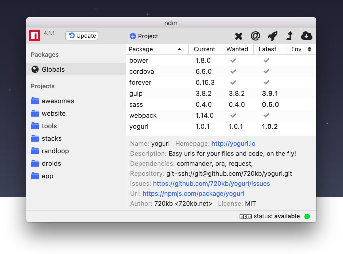Select the forever package row
Viewport: 343px width, 254px height.
coord(221,82)
